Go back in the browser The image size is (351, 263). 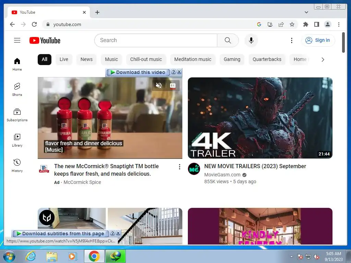point(12,24)
